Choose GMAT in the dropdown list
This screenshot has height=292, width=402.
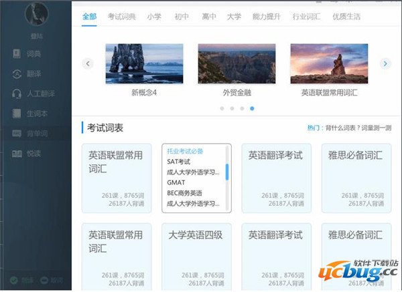click(176, 182)
